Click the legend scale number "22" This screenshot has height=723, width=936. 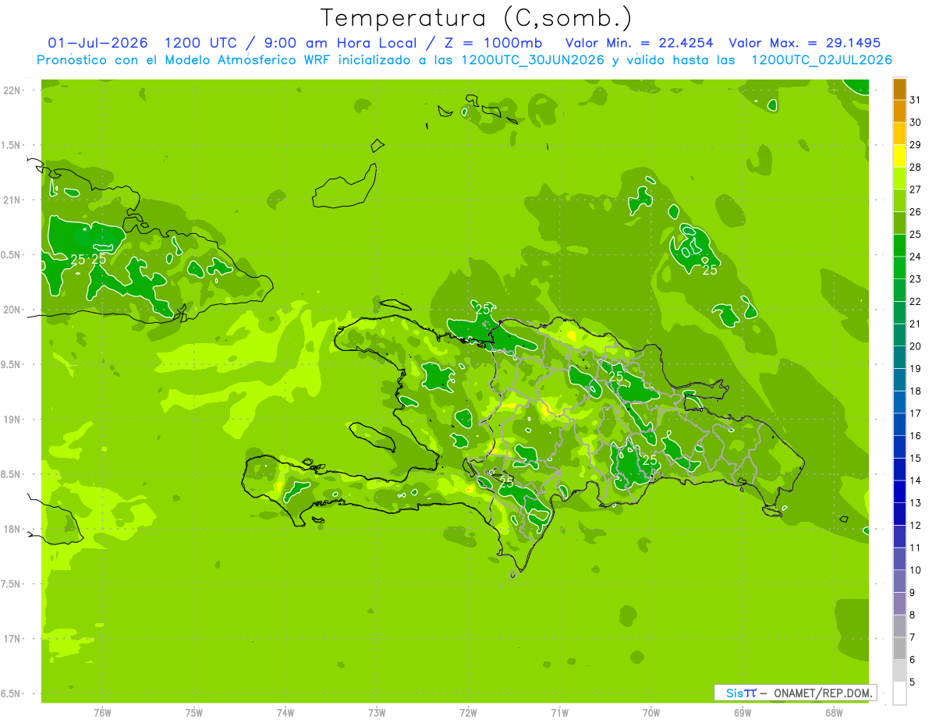(916, 301)
